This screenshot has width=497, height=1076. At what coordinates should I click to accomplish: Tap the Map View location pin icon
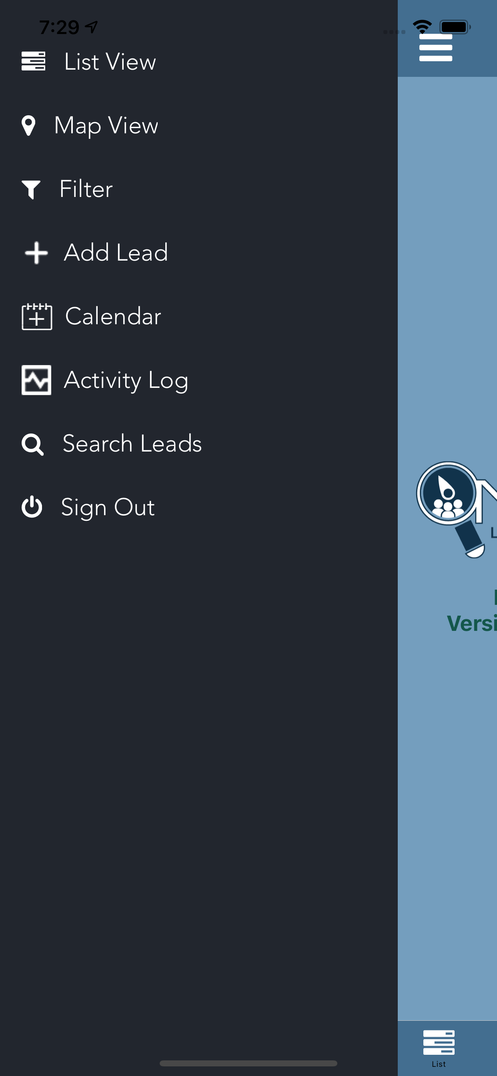(x=28, y=125)
